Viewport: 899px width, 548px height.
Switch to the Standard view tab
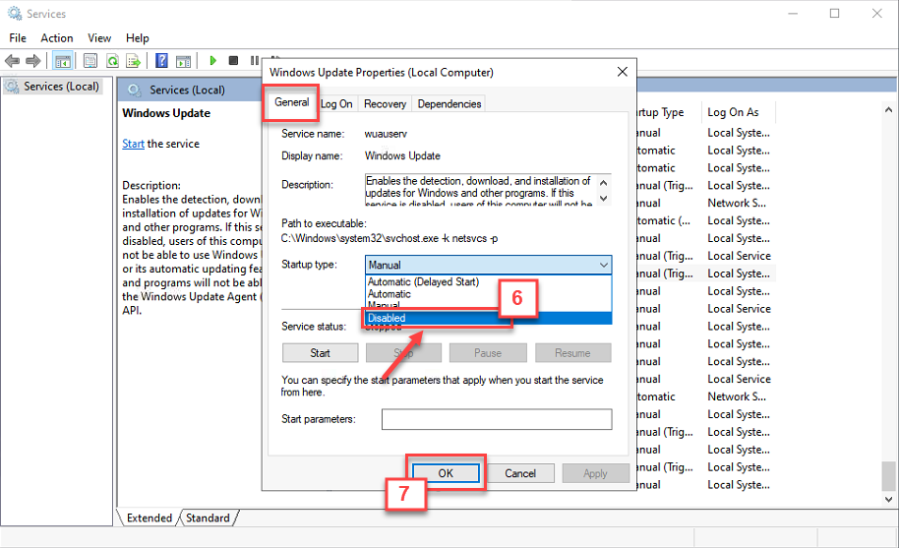(x=208, y=518)
